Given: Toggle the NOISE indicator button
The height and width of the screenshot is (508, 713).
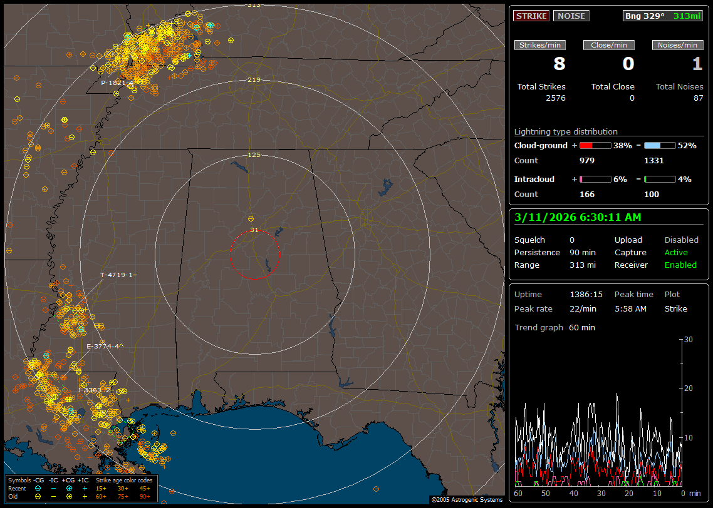Looking at the screenshot, I should tap(571, 16).
